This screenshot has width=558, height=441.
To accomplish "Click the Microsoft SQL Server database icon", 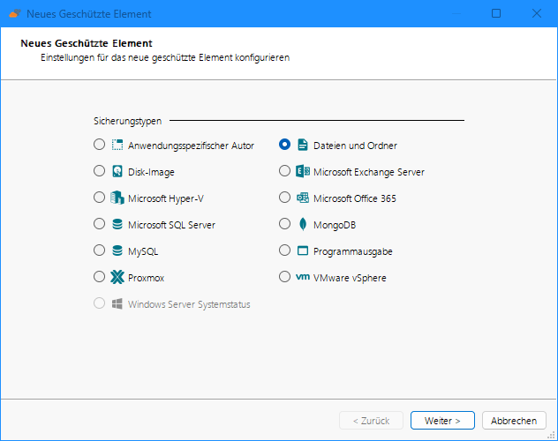I will coord(117,224).
